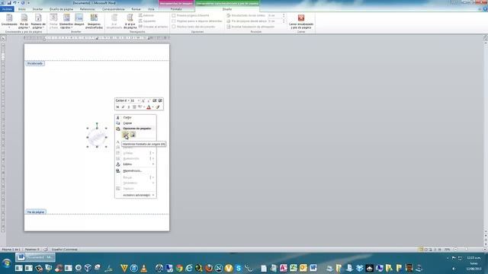The height and width of the screenshot is (274, 488).
Task: Open font color dropdown arrow in mini toolbar
Action: (152, 107)
